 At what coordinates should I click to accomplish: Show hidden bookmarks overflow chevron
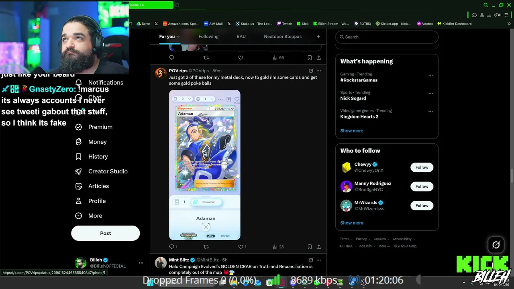pyautogui.click(x=509, y=24)
